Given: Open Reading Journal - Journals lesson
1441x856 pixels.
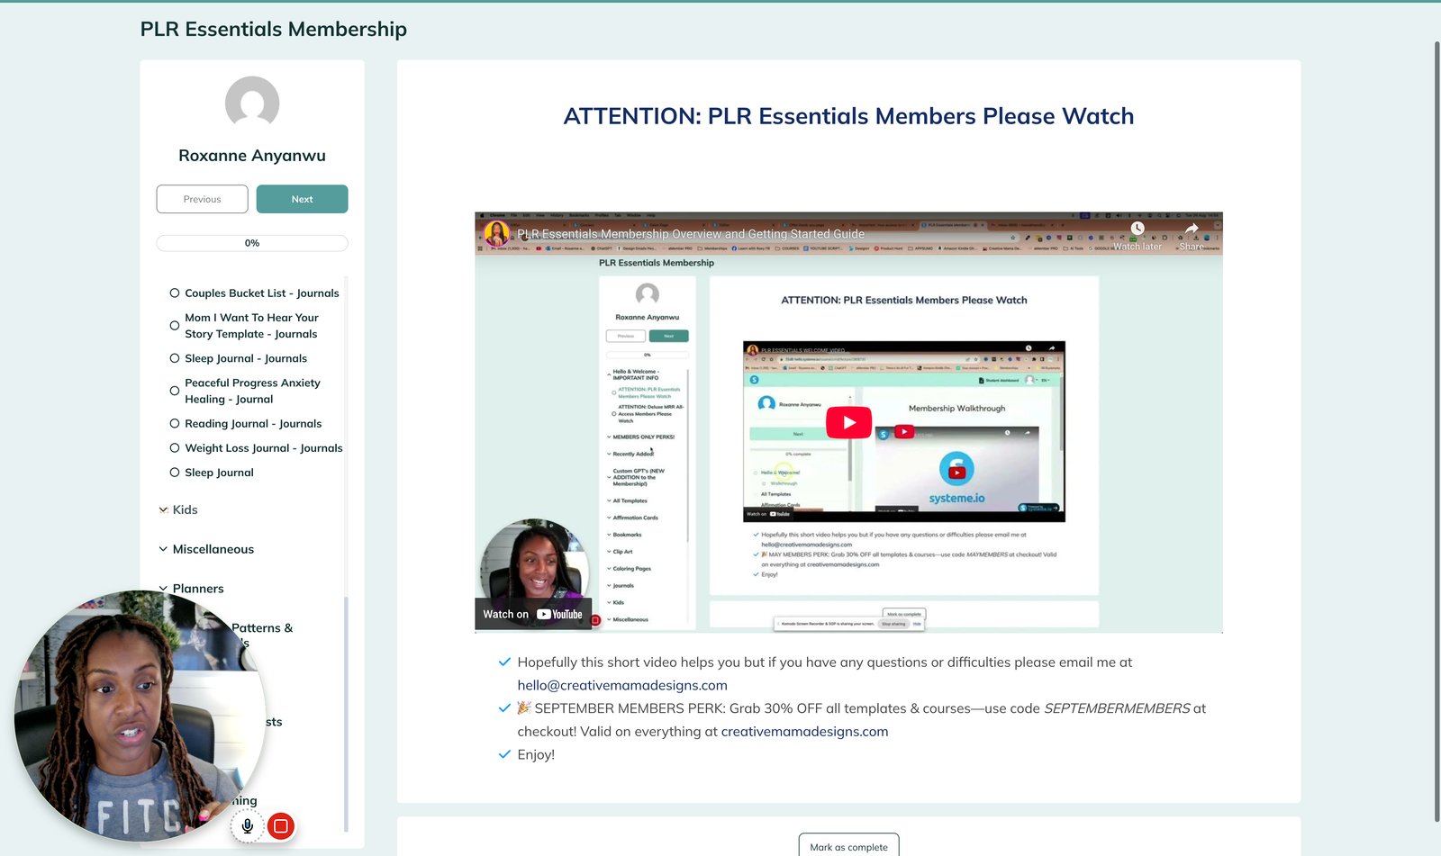Looking at the screenshot, I should click(x=253, y=423).
